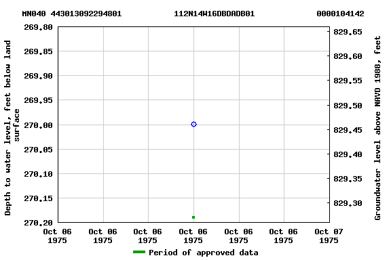The image size is (391, 260).
Task: Click the left axis value '269.90'
Action: click(x=39, y=76)
